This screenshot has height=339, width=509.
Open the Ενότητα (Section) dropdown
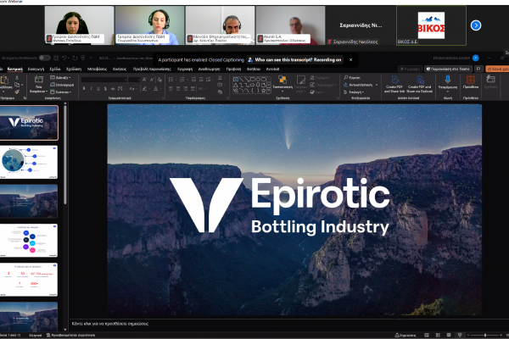[61, 92]
